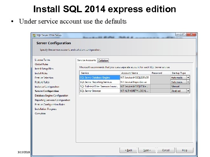Go back with the Back button
This screenshot has width=210, height=157.
pos(128,150)
